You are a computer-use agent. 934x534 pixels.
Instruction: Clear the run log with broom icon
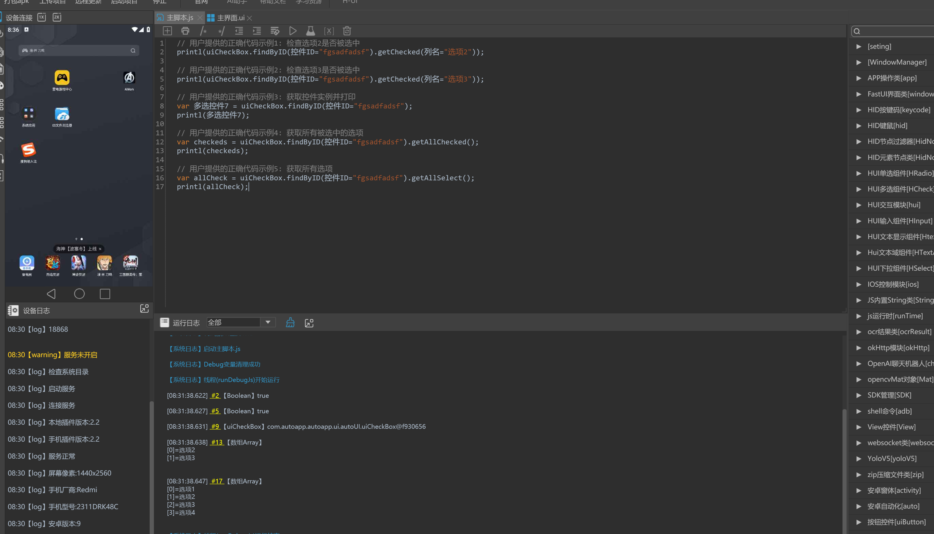coord(290,322)
